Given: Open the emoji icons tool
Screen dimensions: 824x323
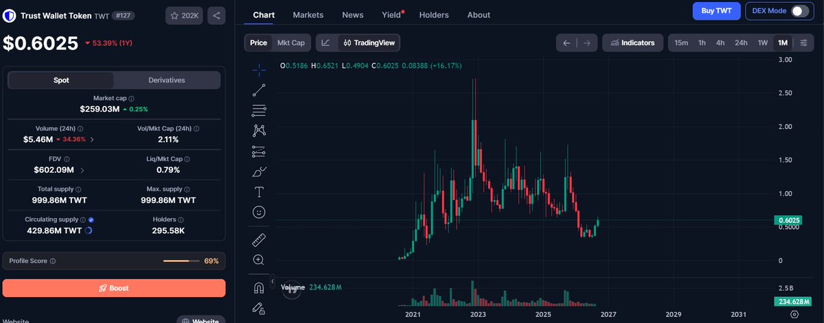Looking at the screenshot, I should 259,212.
